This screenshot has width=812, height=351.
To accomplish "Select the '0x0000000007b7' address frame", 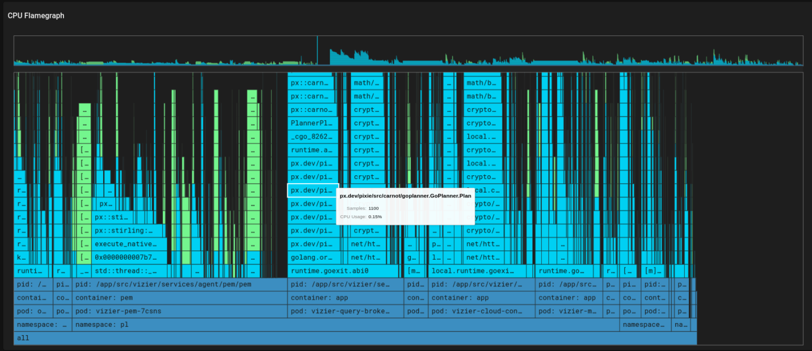I will (130, 258).
